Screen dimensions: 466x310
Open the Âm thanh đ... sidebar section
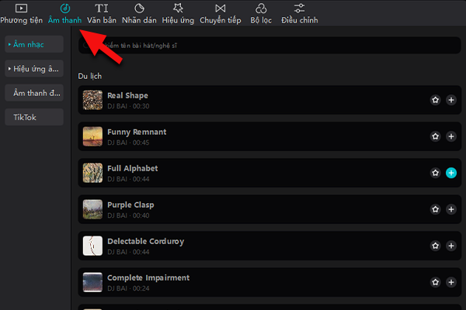pos(33,93)
